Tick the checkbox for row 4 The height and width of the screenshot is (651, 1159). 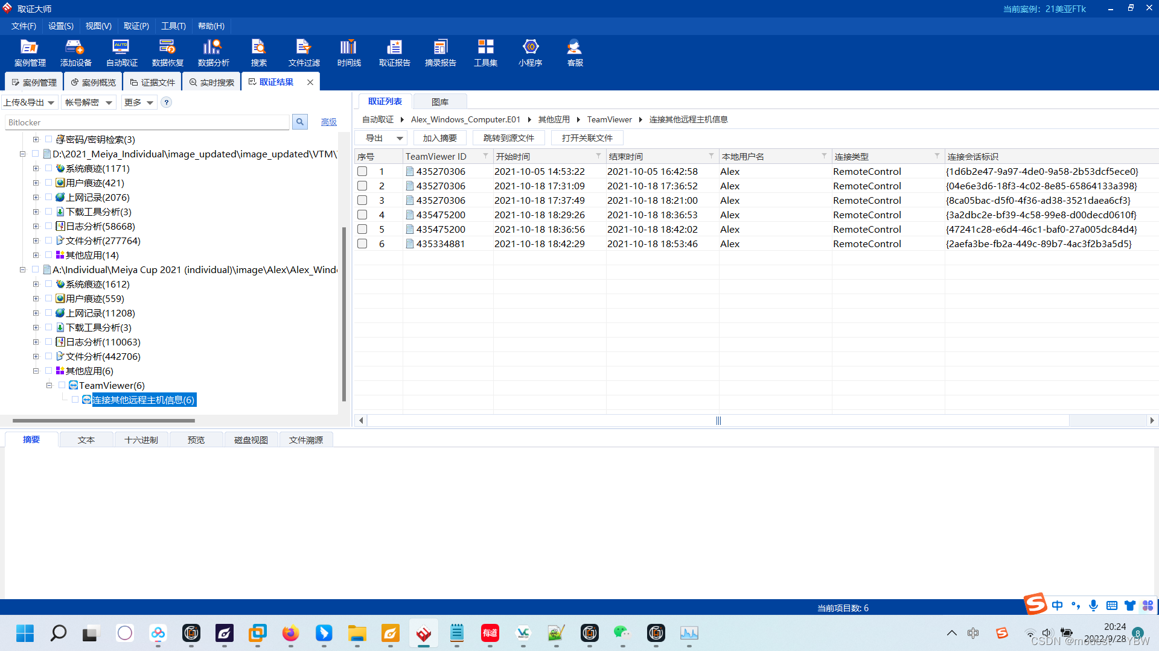(362, 215)
